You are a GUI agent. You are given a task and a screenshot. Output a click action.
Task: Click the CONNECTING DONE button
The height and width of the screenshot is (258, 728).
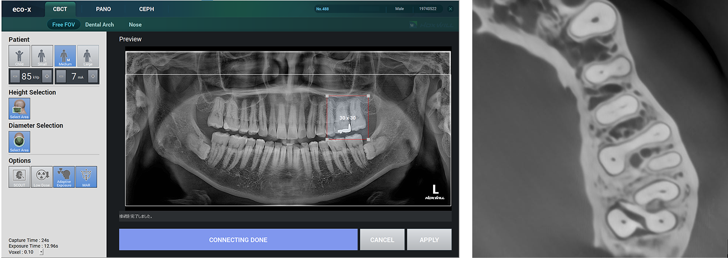pyautogui.click(x=238, y=240)
